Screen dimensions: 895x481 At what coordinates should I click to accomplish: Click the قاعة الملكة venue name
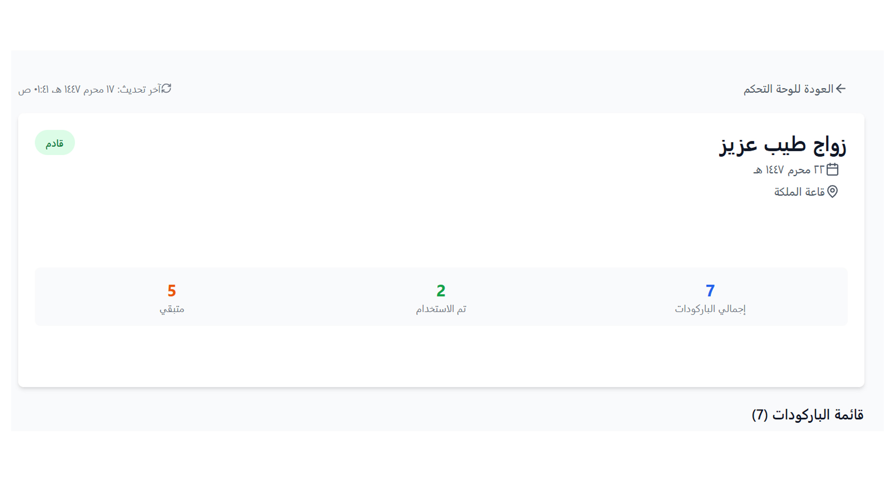(x=799, y=192)
